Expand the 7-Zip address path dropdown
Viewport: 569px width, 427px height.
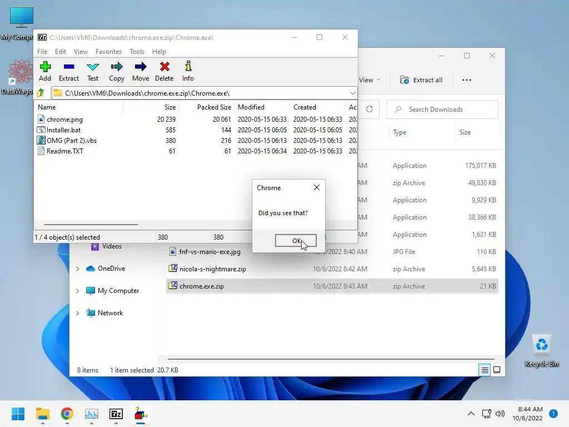pos(352,93)
